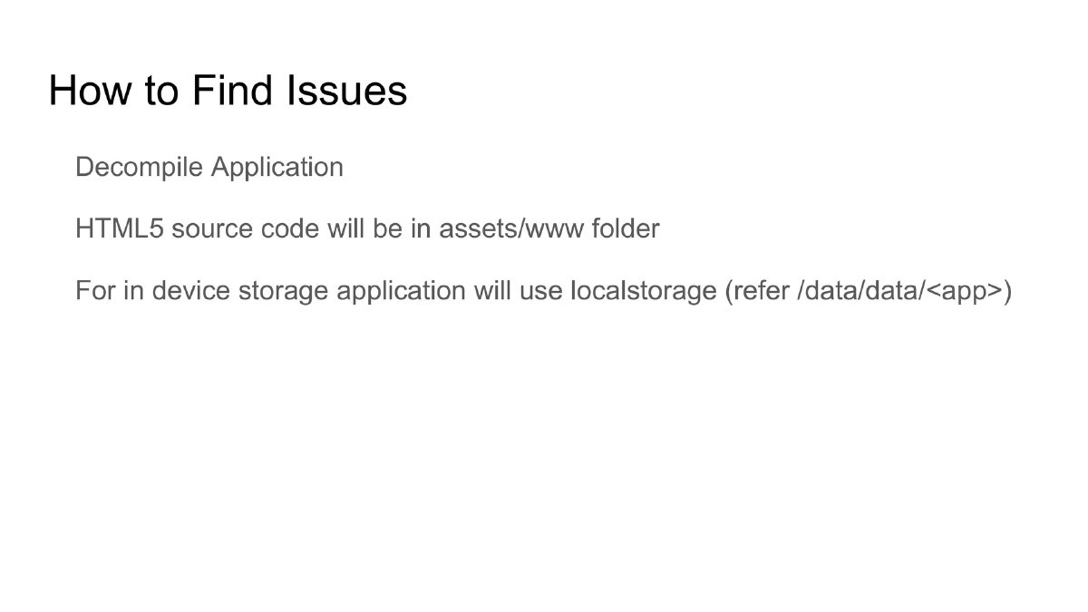Viewport: 1088px width, 612px height.
Task: Click the word "Decompile"
Action: [x=140, y=168]
